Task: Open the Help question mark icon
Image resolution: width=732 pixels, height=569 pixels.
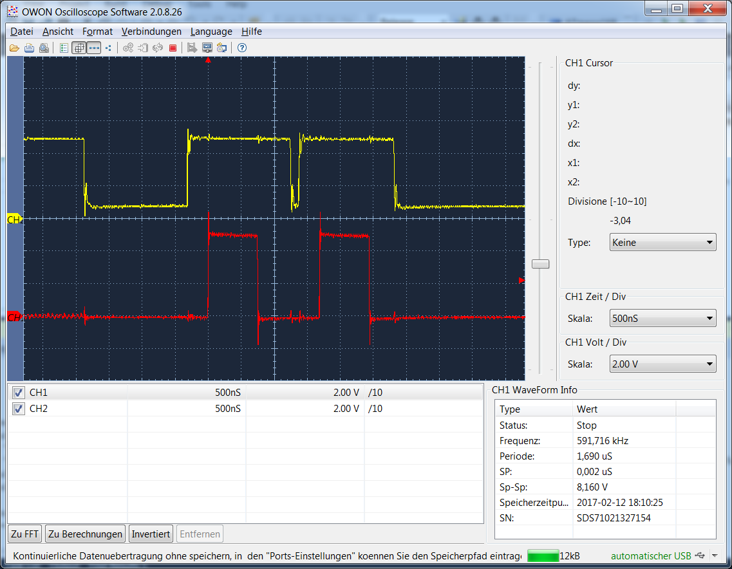Action: coord(242,48)
